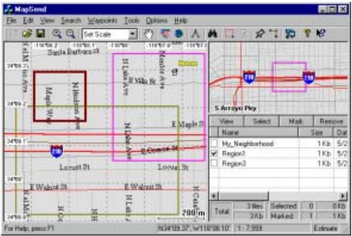The height and width of the screenshot is (236, 352).
Task: Click the region list scroll left arrow
Action: point(214,196)
